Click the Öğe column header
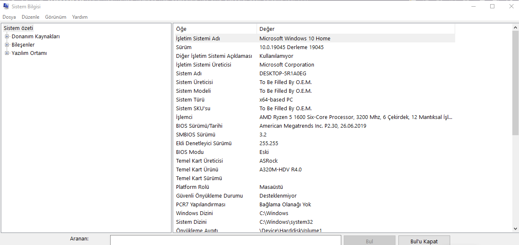The image size is (519, 245). tap(214, 29)
